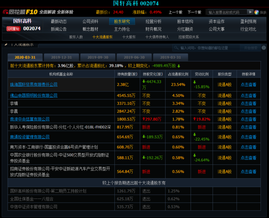Click the red 问董秘 badge
Screen dimensions: 269x218
click(14, 29)
